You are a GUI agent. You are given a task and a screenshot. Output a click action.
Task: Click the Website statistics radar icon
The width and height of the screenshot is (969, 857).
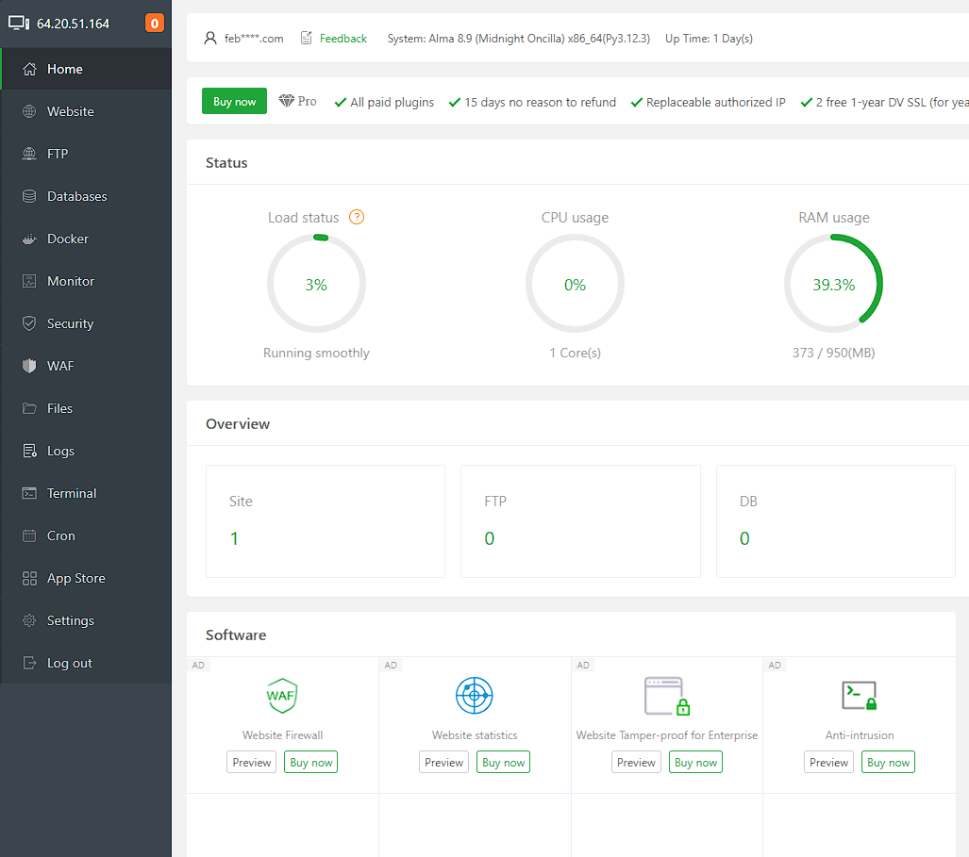click(x=474, y=696)
